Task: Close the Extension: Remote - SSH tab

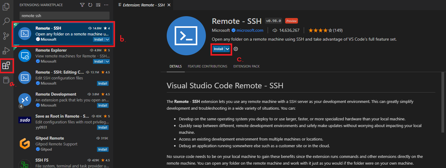Action: point(169,5)
